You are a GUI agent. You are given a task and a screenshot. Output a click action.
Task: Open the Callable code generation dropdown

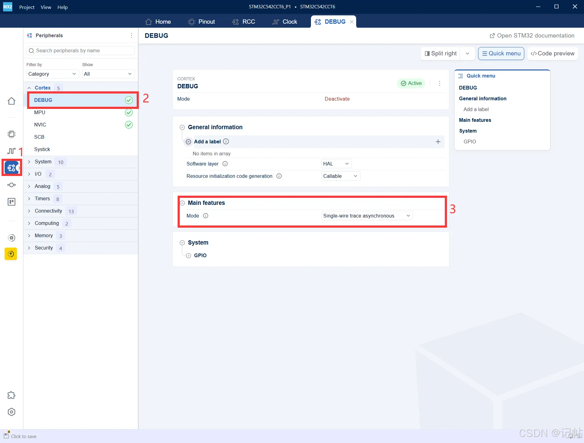point(341,176)
